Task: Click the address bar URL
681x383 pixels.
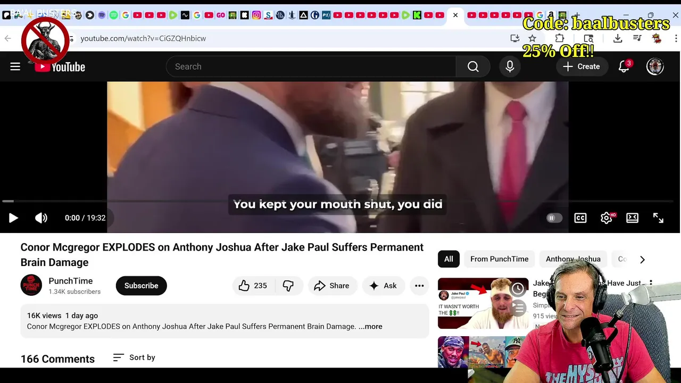Action: (143, 38)
